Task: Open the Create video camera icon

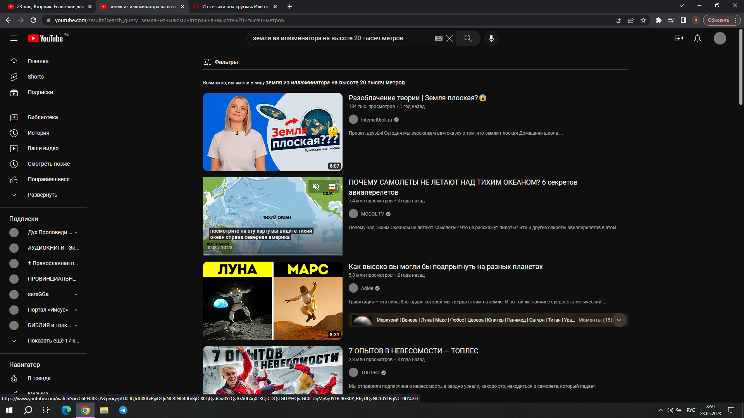Action: coord(679,38)
